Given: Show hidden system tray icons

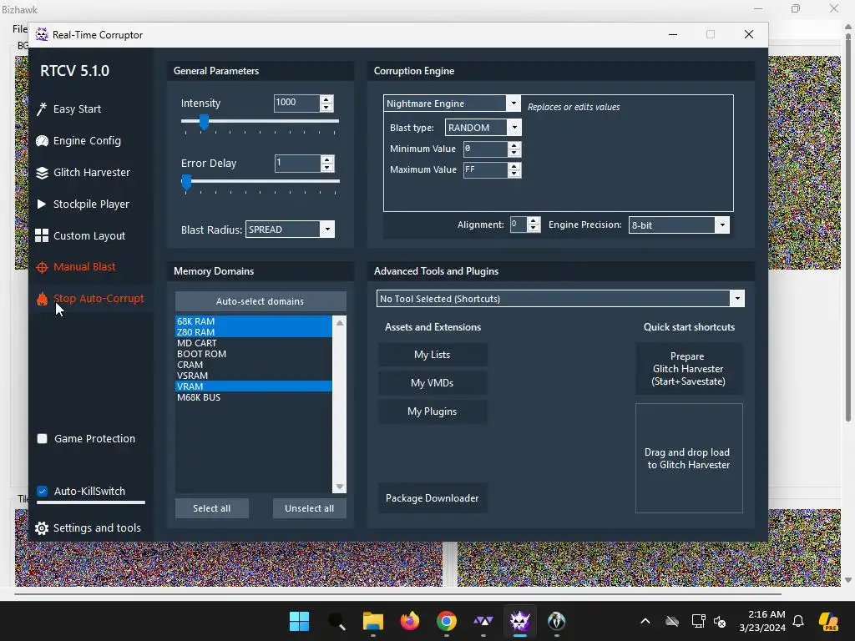Looking at the screenshot, I should 645,621.
